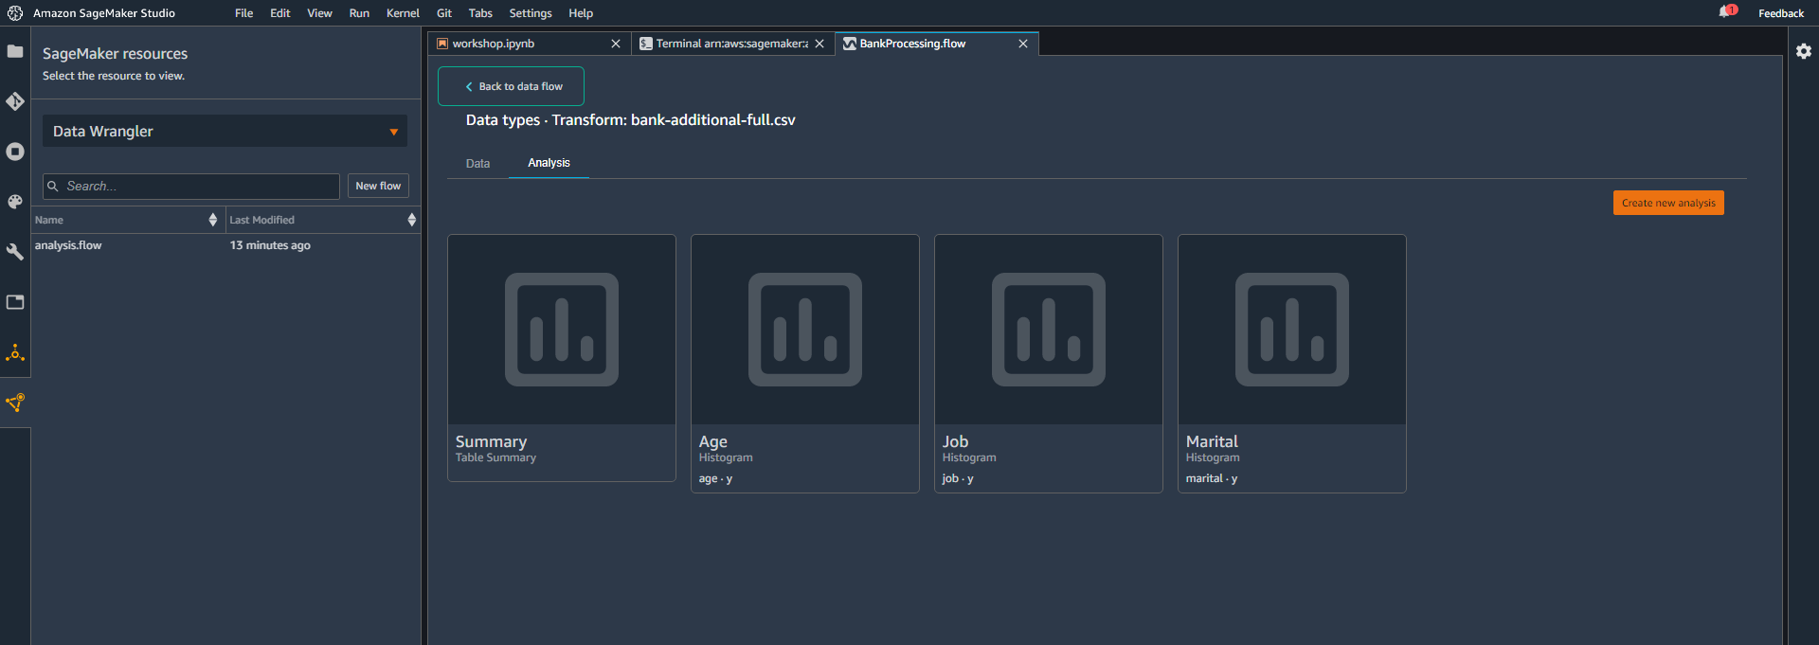Select the Analysis tab
Screen dimensions: 1819x645
[549, 163]
